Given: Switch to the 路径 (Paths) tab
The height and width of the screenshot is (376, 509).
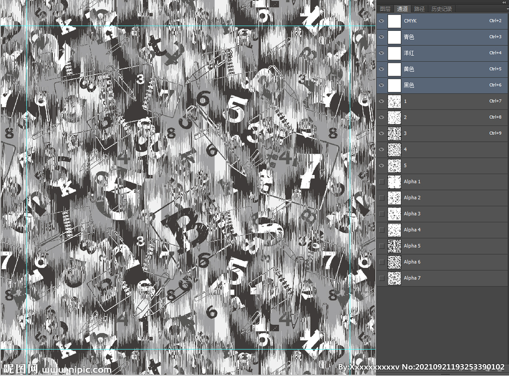Looking at the screenshot, I should (x=420, y=9).
